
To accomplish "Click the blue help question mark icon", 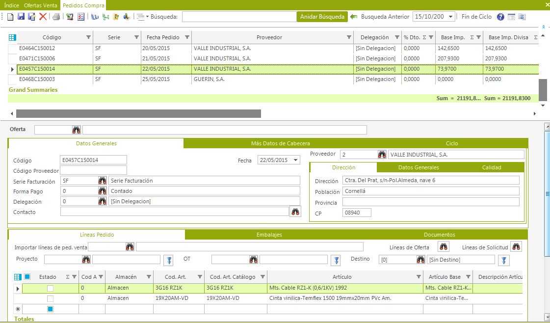I will point(500,17).
